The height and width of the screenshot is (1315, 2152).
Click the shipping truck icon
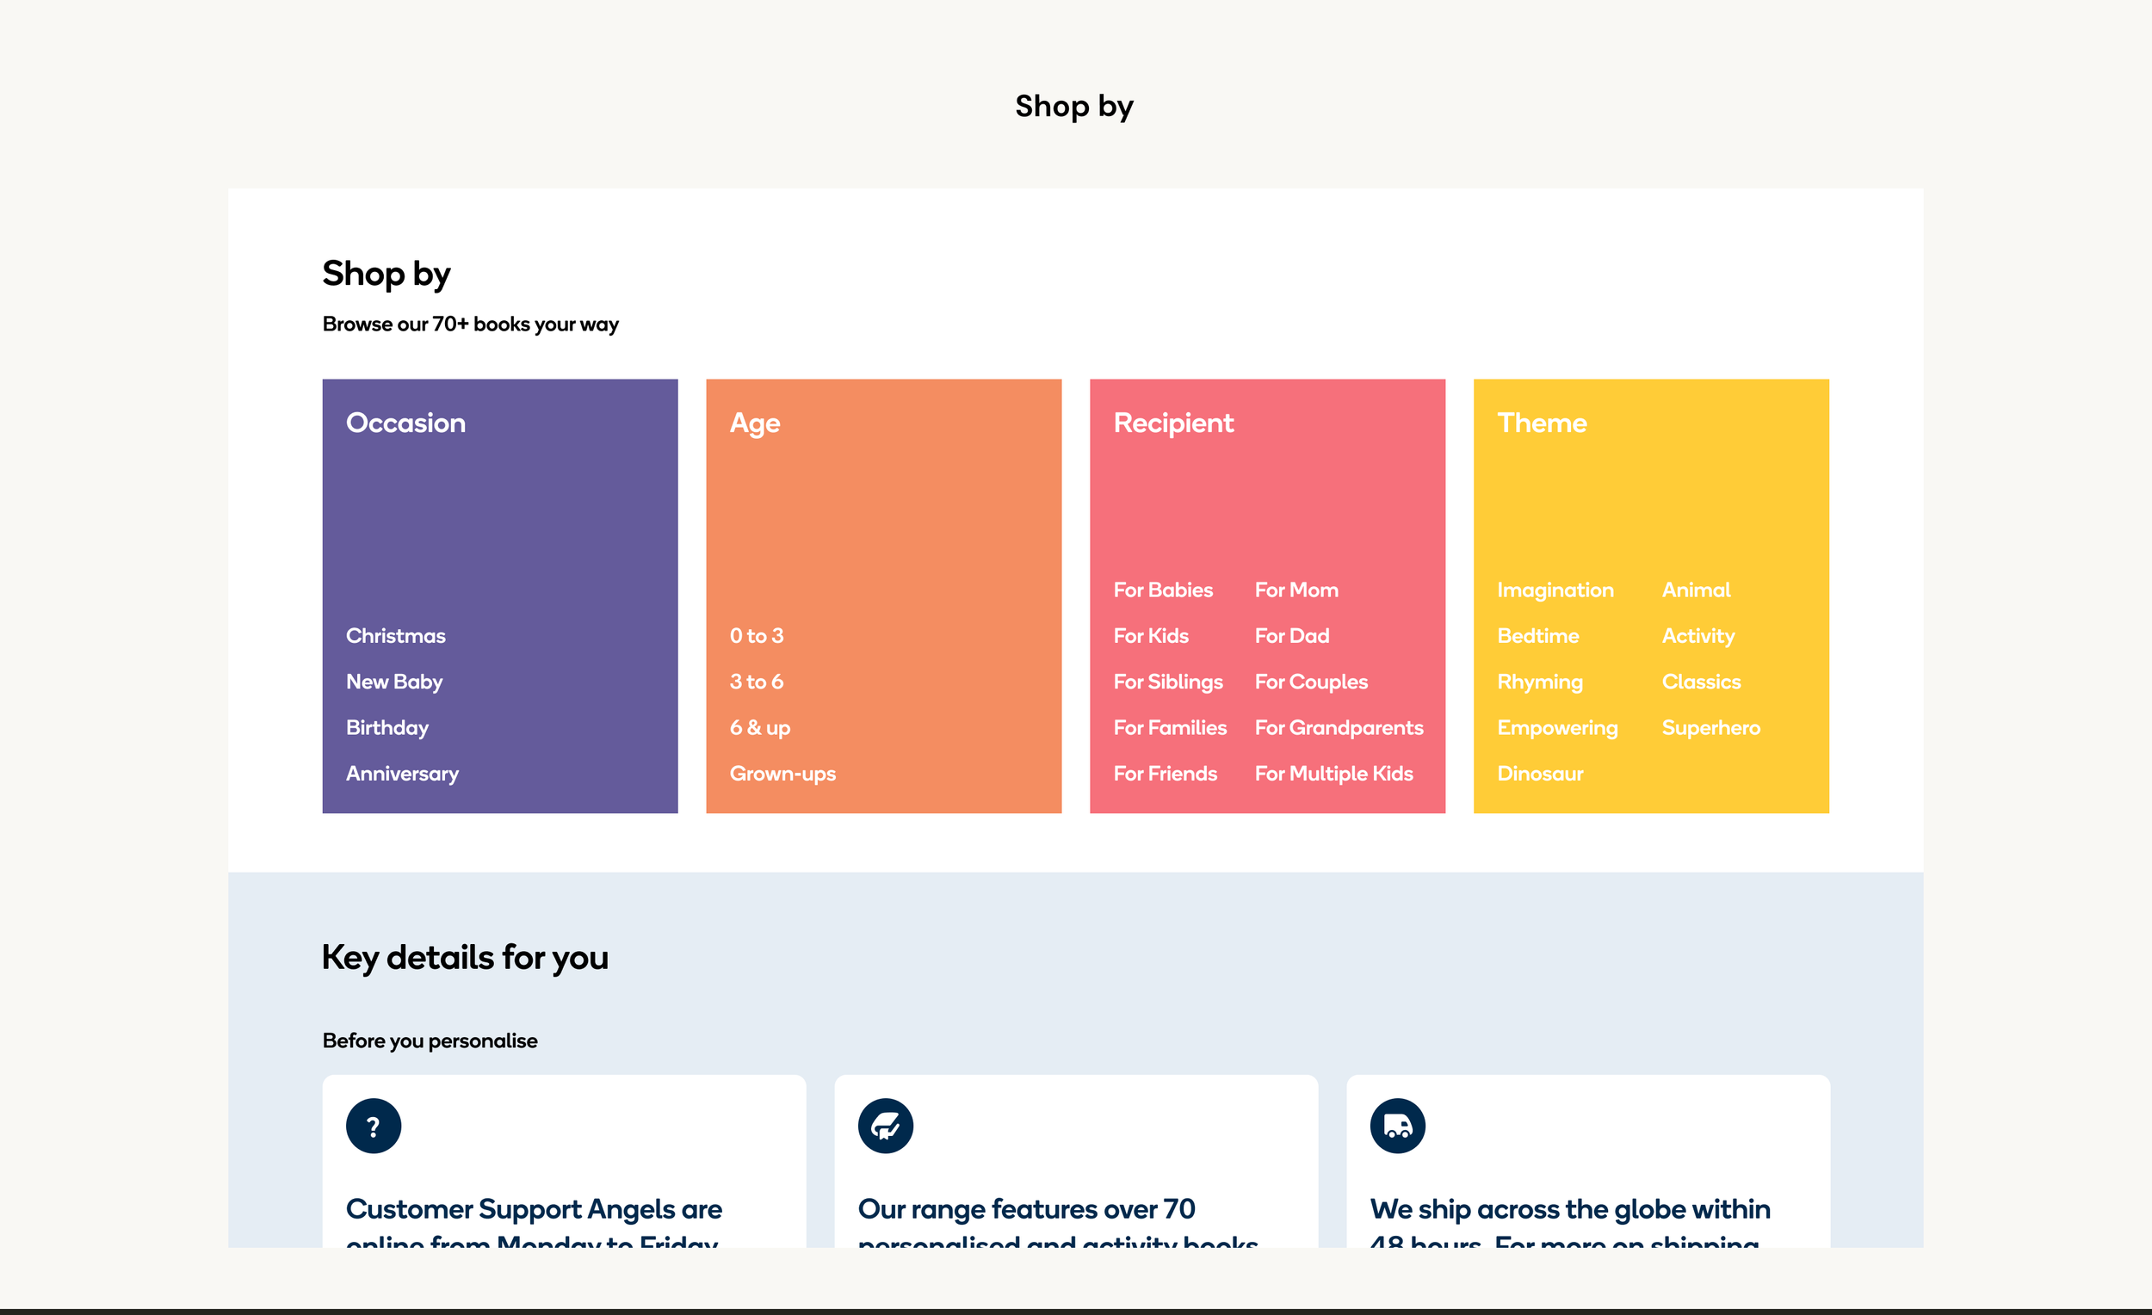[1396, 1126]
